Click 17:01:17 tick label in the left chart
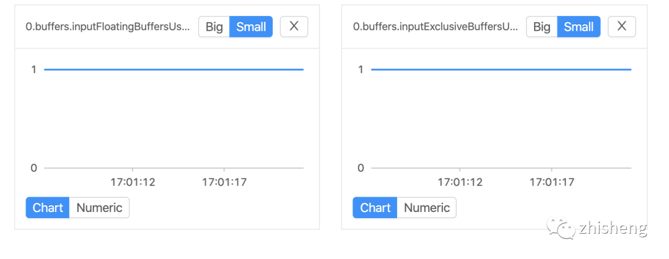This screenshot has height=259, width=669. tap(224, 182)
